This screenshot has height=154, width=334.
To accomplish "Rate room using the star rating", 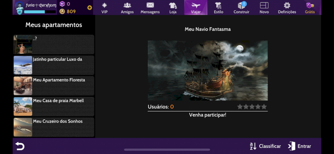I will (252, 107).
